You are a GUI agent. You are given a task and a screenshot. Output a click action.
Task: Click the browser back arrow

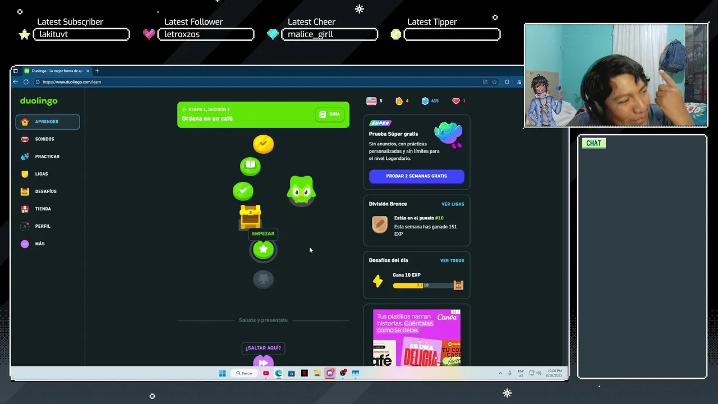tap(16, 82)
